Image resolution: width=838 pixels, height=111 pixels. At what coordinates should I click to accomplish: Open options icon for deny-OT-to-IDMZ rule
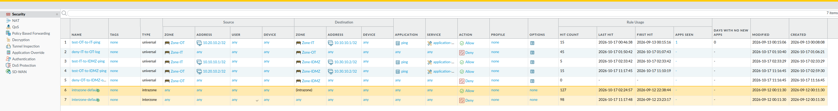point(532,81)
